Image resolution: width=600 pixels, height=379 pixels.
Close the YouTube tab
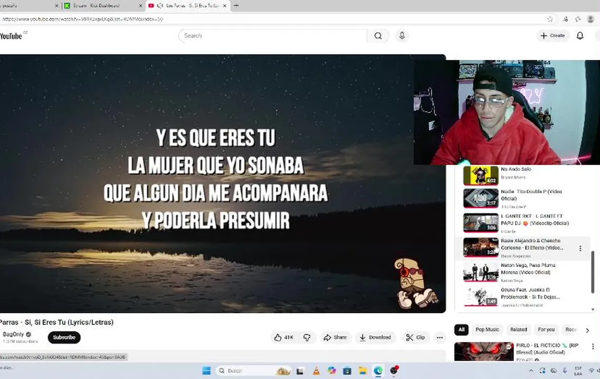[225, 6]
